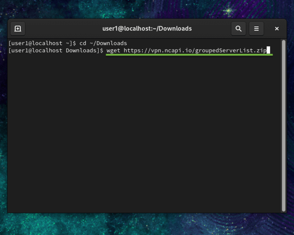
Task: Click groupedServerList in the typed URL
Action: click(224, 50)
